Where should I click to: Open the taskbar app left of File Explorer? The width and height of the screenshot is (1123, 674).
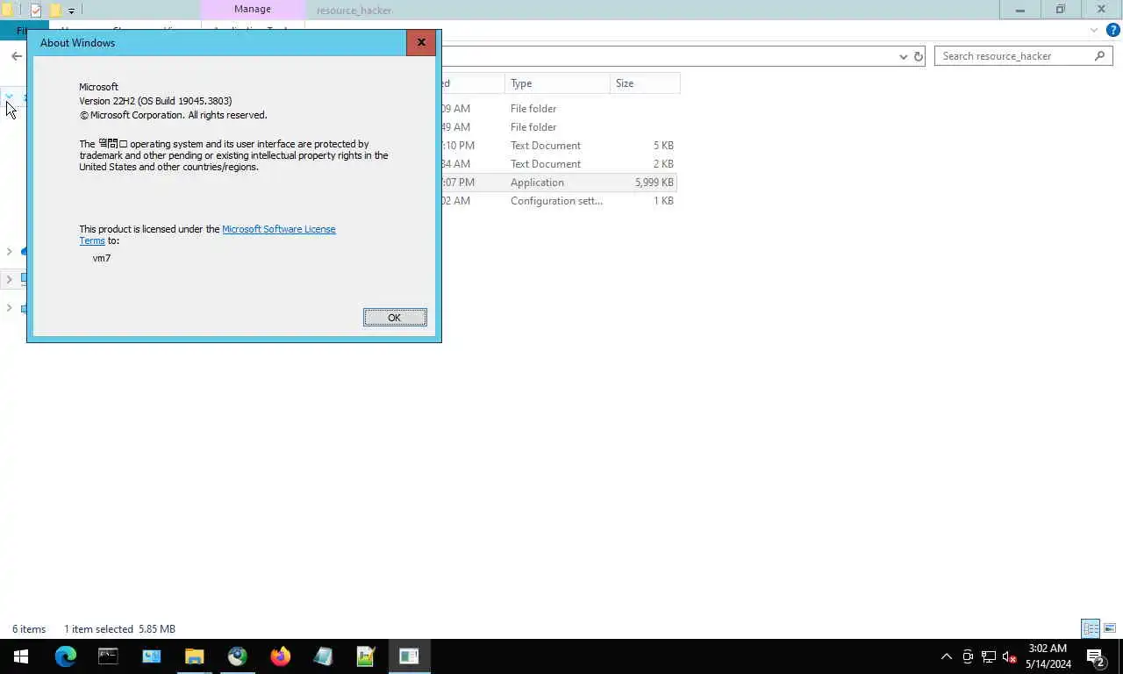151,656
